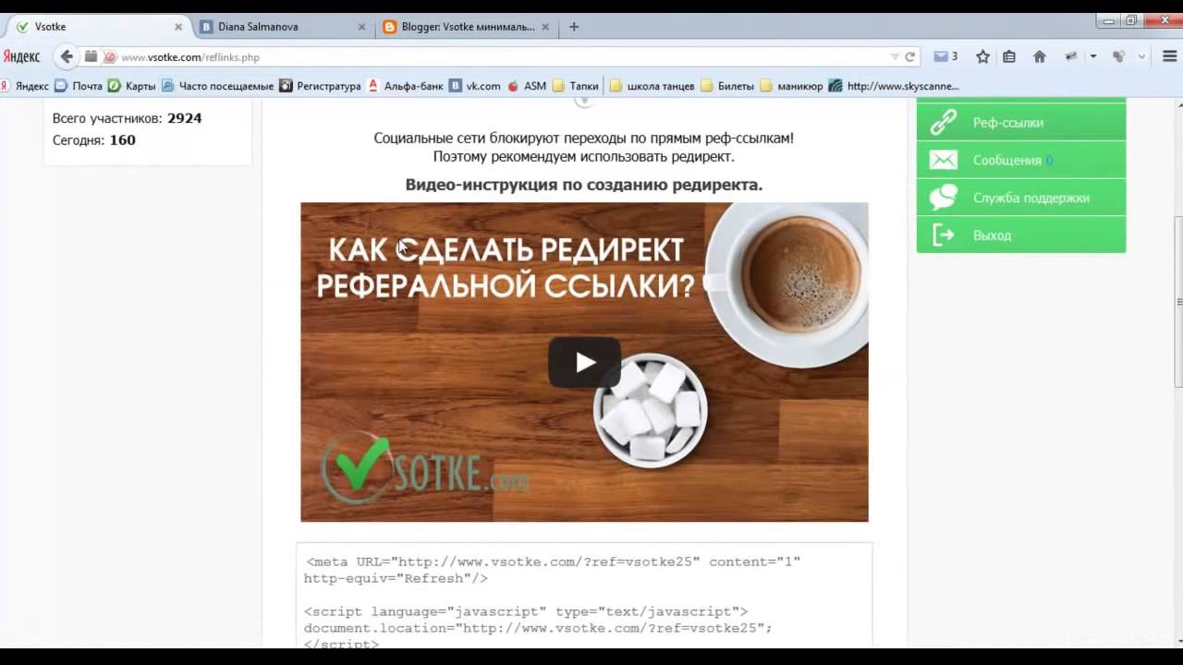Click the URL address field
The image size is (1183, 665).
(499, 57)
